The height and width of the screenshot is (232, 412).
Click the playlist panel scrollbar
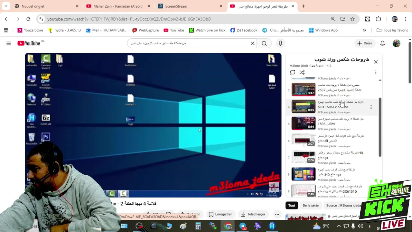380,127
